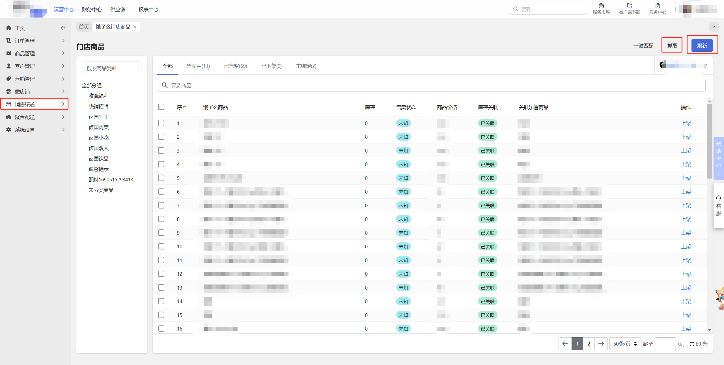Click the 客服 headset icon

coord(719,198)
